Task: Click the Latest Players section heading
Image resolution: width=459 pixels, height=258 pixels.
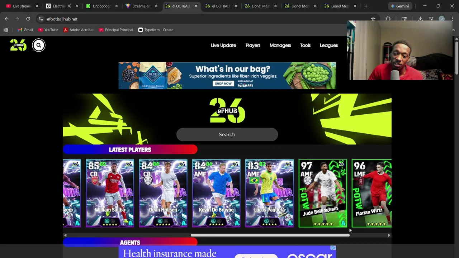Action: coord(130,149)
